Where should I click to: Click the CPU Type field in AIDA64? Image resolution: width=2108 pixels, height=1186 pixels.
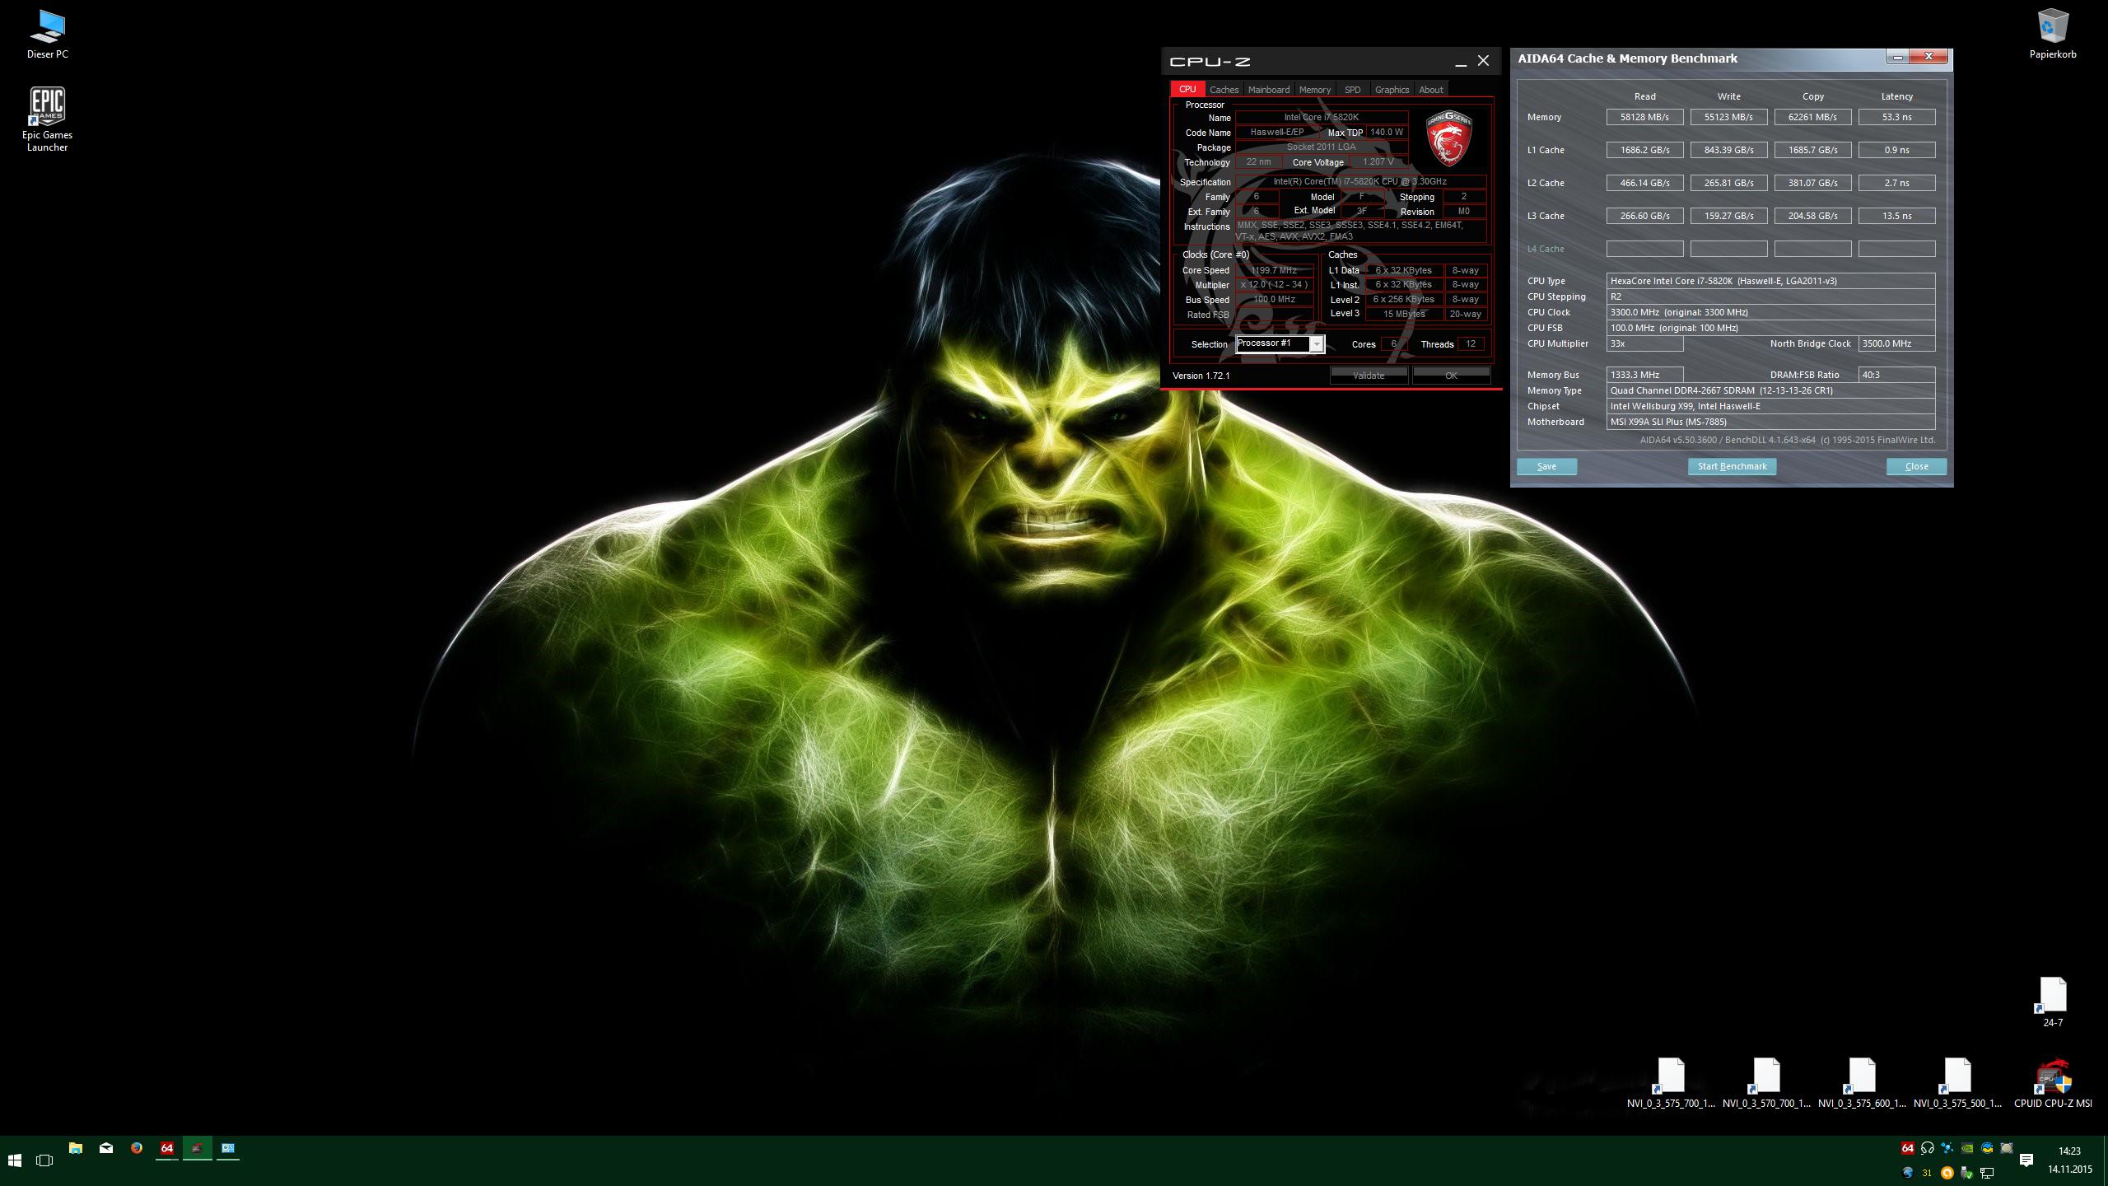pyautogui.click(x=1770, y=281)
